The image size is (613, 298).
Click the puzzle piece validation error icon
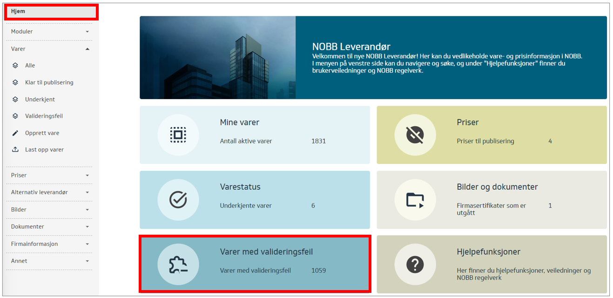point(178,264)
